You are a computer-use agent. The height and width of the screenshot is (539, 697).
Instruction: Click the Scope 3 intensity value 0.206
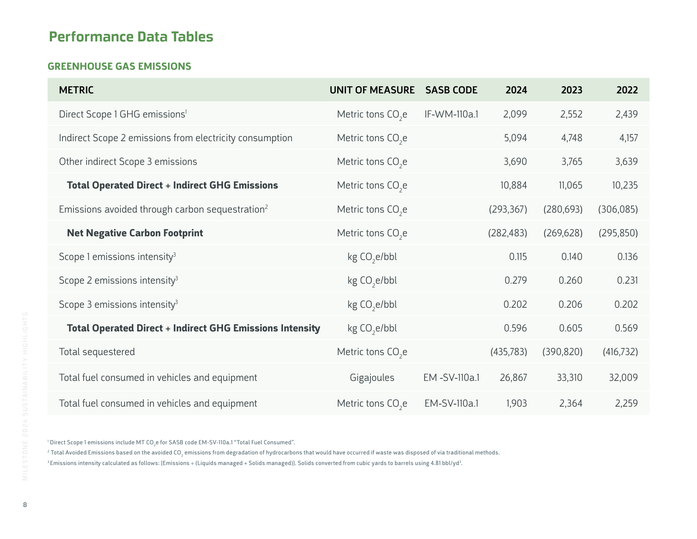(x=571, y=304)
